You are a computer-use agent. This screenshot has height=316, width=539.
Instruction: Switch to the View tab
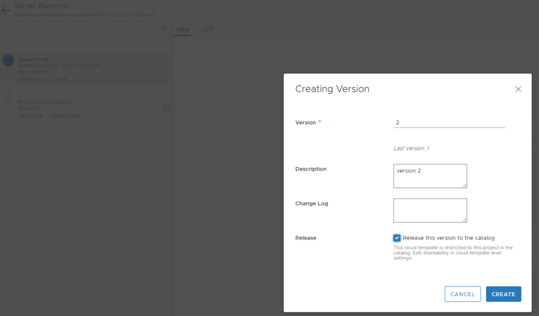[182, 29]
